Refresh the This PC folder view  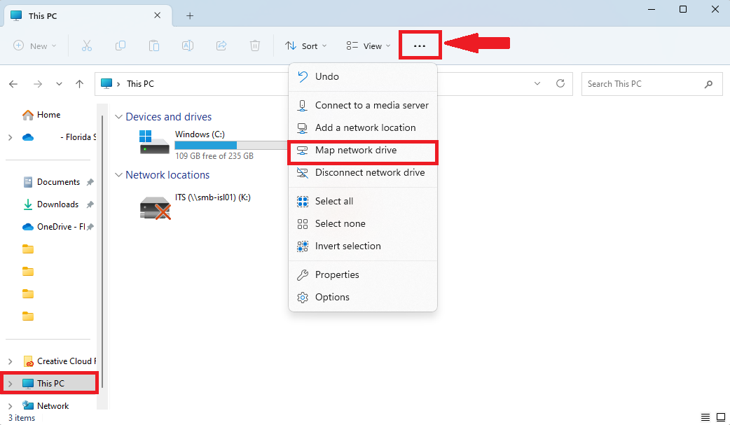pyautogui.click(x=560, y=83)
